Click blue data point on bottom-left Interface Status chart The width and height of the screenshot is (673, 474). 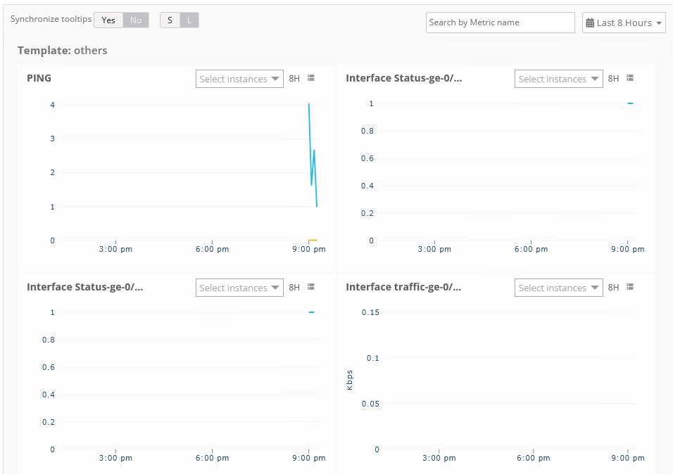312,312
